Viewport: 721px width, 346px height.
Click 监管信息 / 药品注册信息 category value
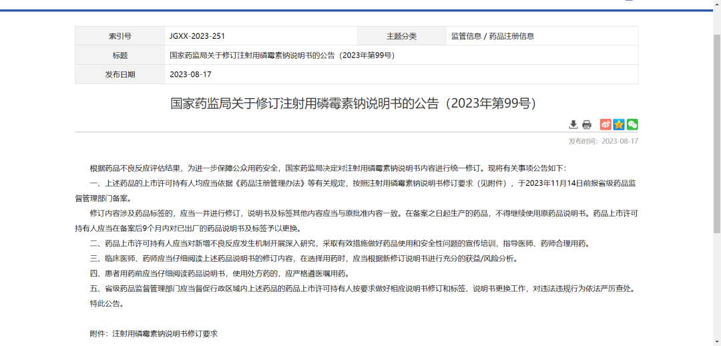pos(493,36)
